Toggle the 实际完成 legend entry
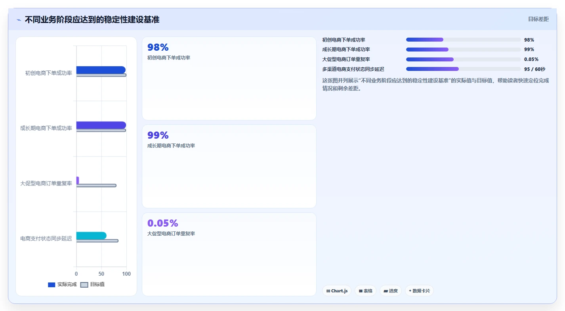Screen dimensions: 565x311 (x=62, y=284)
